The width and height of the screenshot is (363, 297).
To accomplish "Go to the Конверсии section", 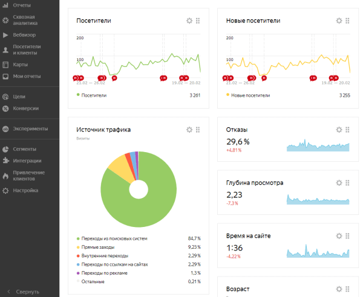I will tap(25, 109).
